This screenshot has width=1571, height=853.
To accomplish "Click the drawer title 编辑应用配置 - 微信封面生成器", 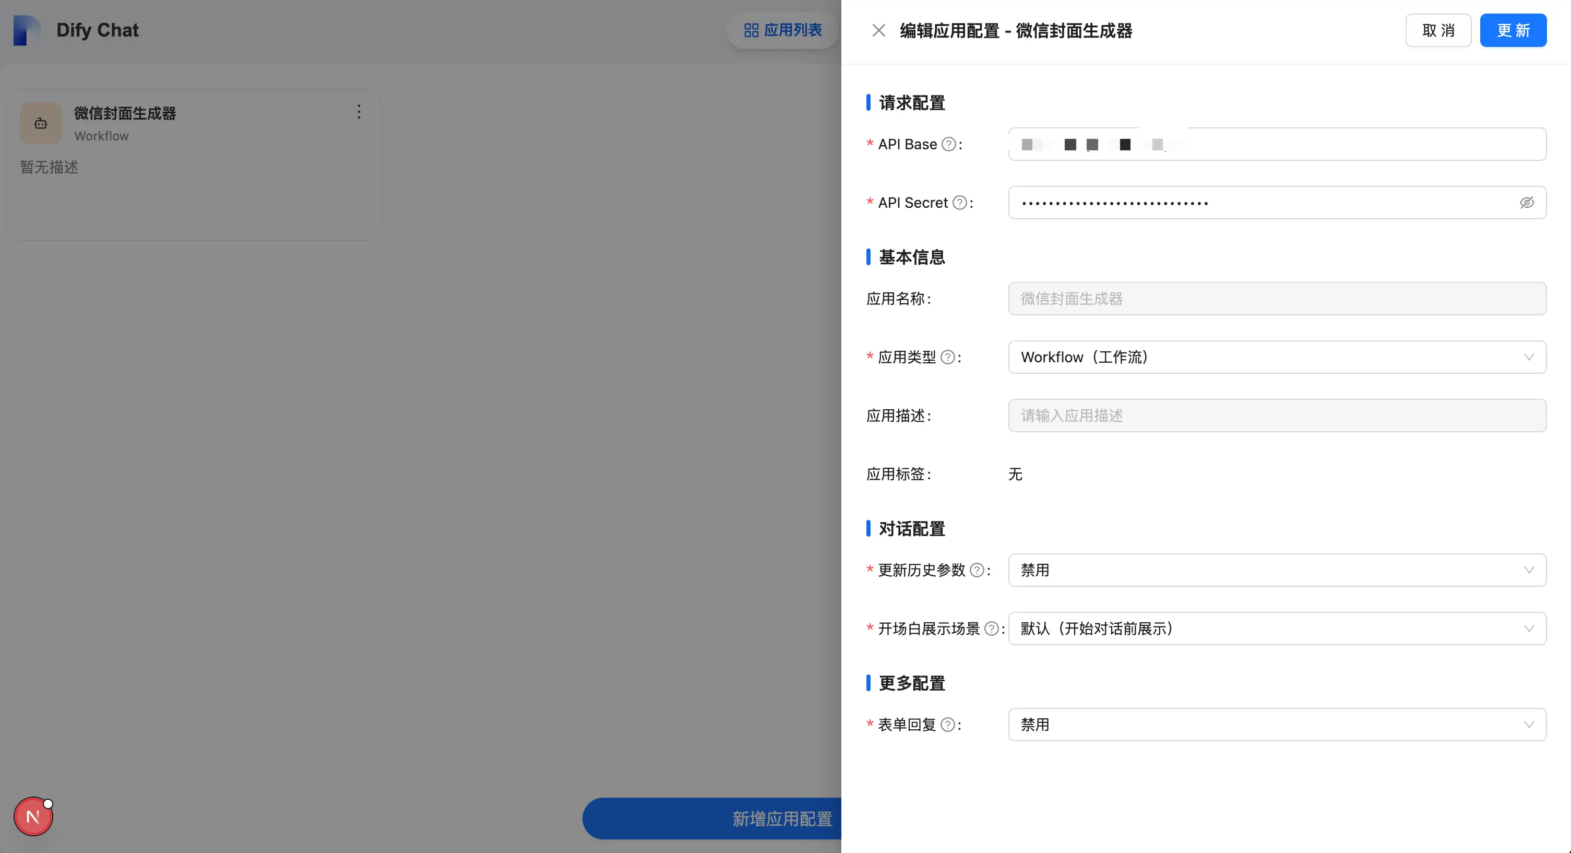I will click(x=1016, y=30).
